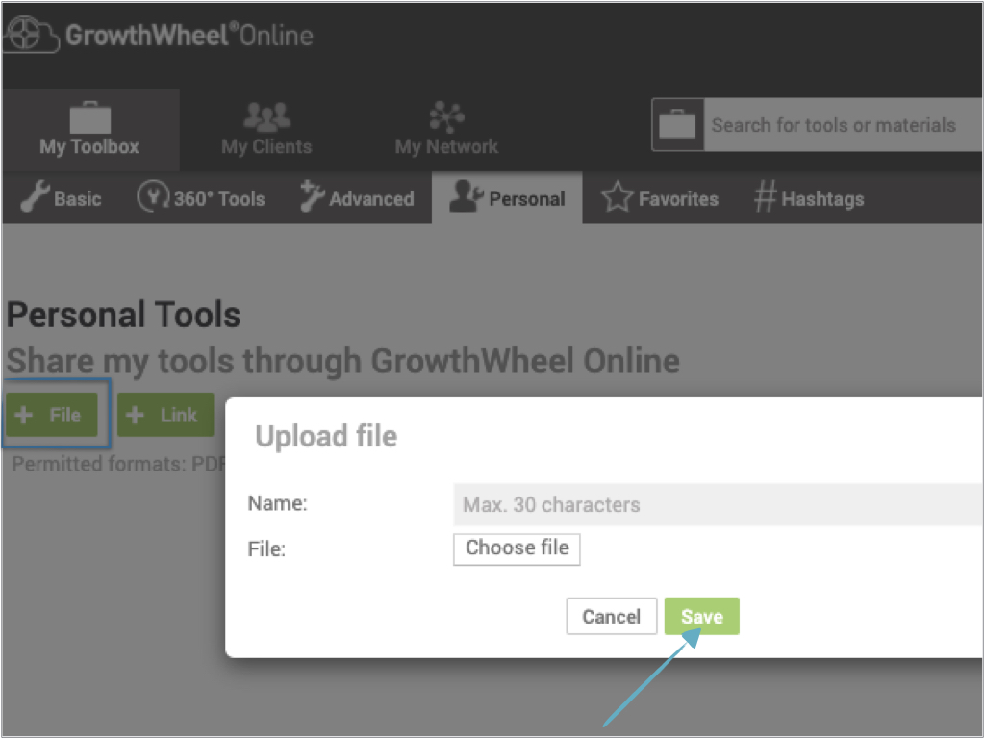Screen dimensions: 985x739
Task: Cancel the Upload file dialog
Action: tap(611, 616)
